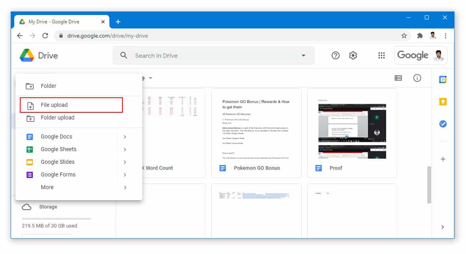
Task: Open Google Keep side panel
Action: click(x=443, y=102)
